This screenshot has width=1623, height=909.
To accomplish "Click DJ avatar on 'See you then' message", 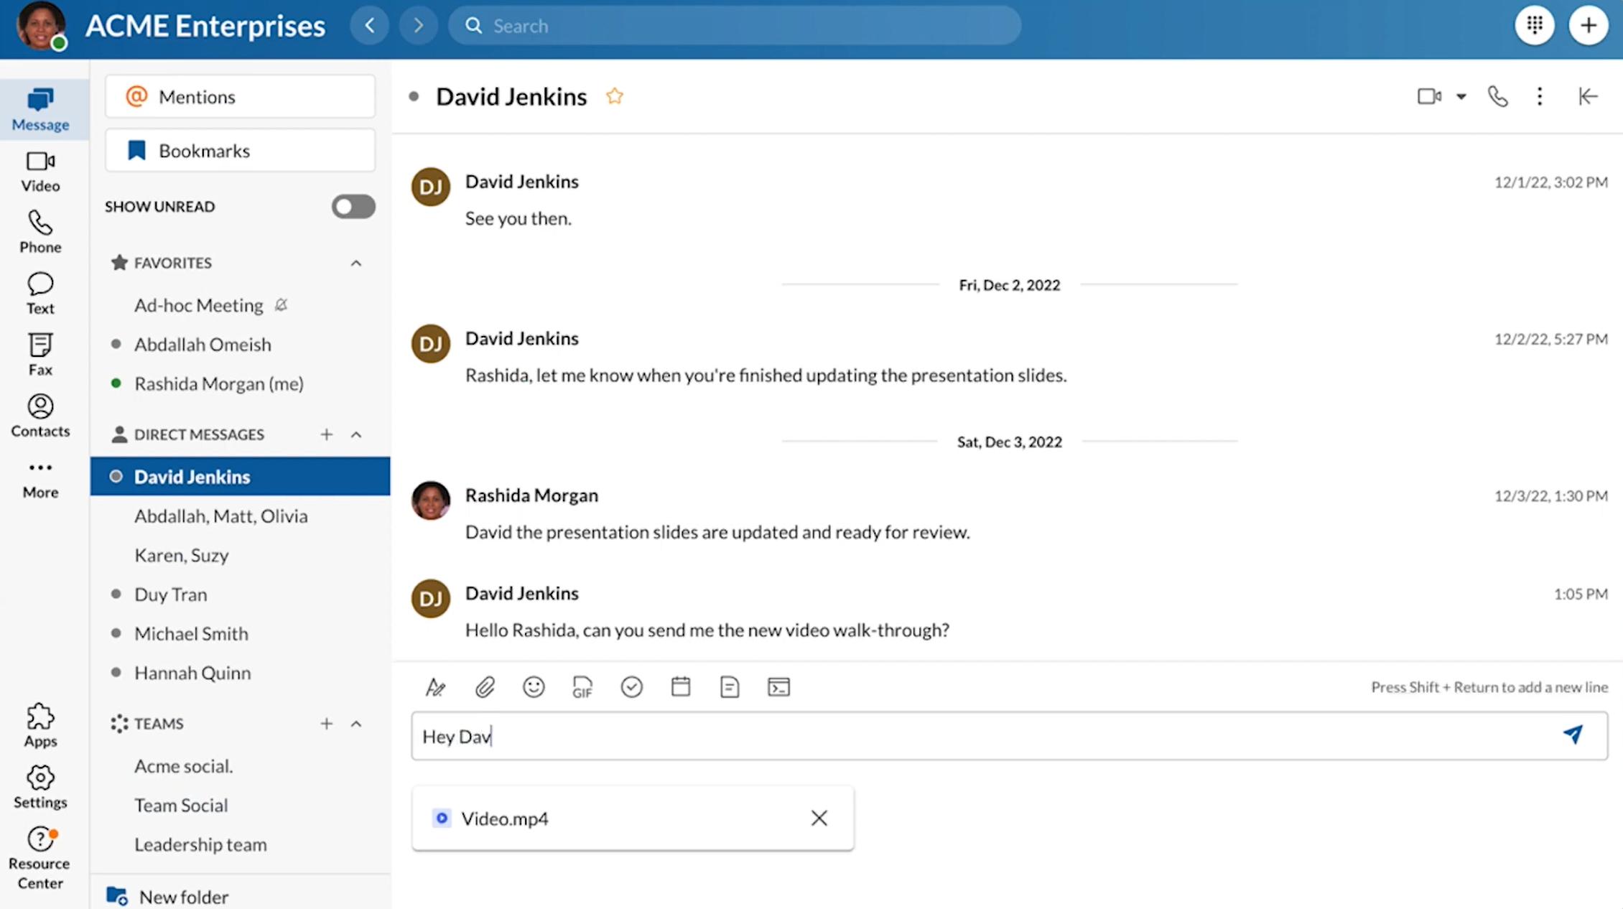I will pyautogui.click(x=430, y=187).
